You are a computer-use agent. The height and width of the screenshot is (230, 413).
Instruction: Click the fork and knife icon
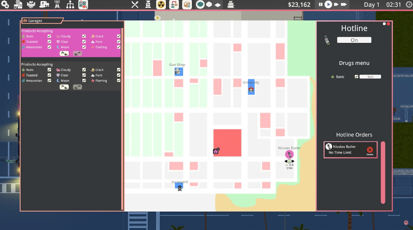pos(135,5)
